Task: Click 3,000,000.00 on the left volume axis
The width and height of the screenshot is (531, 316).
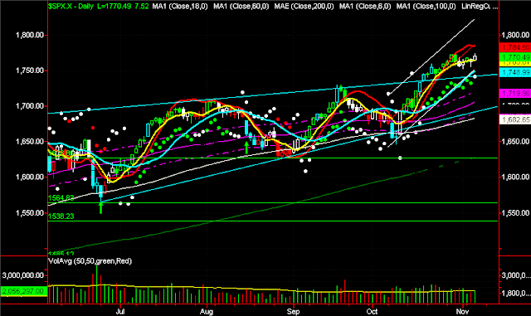Action: (23, 275)
